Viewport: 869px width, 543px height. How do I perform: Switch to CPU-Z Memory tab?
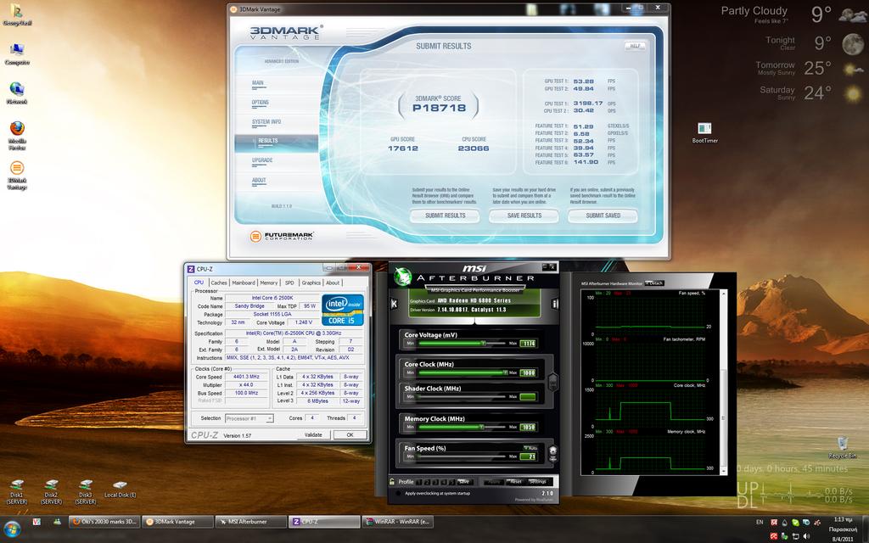point(269,283)
